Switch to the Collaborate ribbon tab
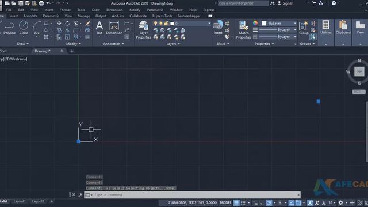 (138, 16)
